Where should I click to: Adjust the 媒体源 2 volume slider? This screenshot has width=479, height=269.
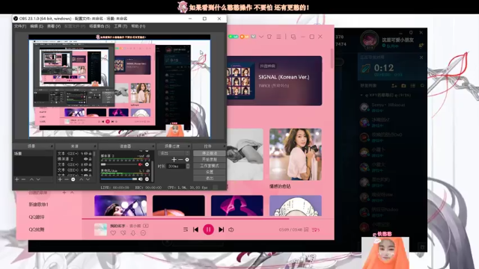point(119,164)
